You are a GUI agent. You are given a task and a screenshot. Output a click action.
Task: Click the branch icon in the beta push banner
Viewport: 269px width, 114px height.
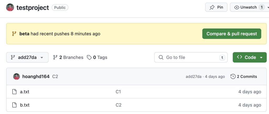point(14,34)
